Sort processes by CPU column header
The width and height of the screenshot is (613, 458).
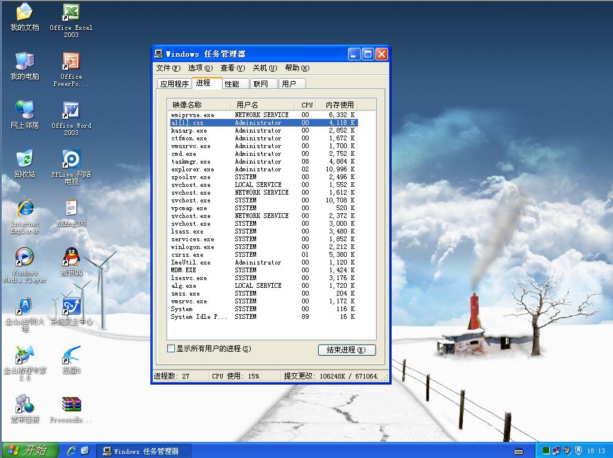[307, 105]
